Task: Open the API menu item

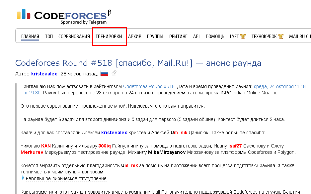Action: coord(196,37)
